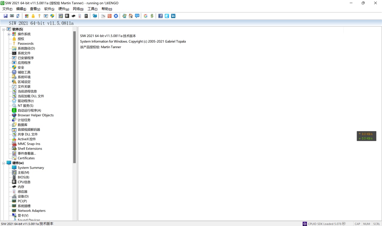Viewport: 382px width, 226px height.
Task: Open the 编辑(E) menu
Action: click(21, 9)
